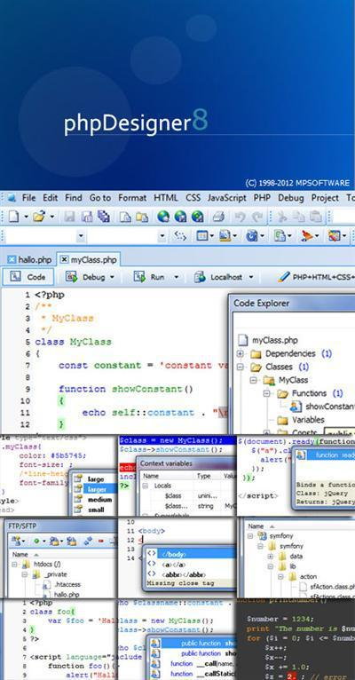Open the New file dropdown arrow

26,217
